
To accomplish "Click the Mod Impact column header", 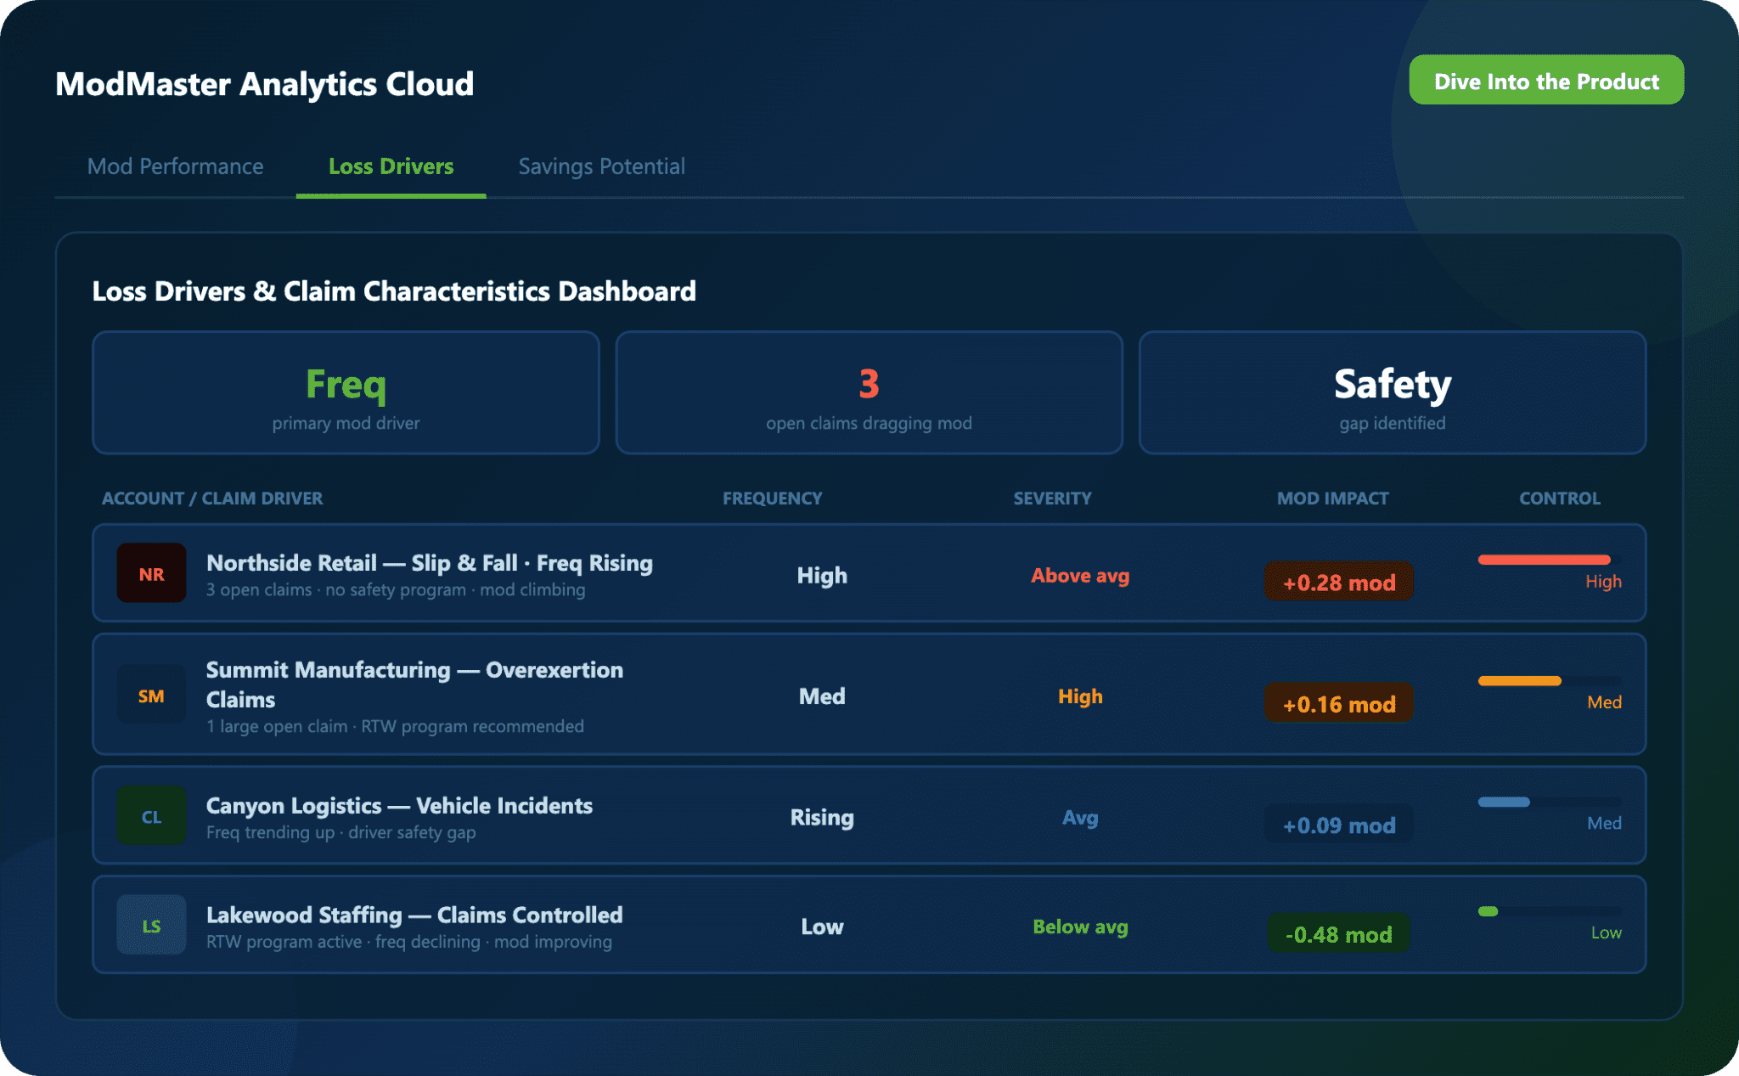I will [x=1332, y=499].
